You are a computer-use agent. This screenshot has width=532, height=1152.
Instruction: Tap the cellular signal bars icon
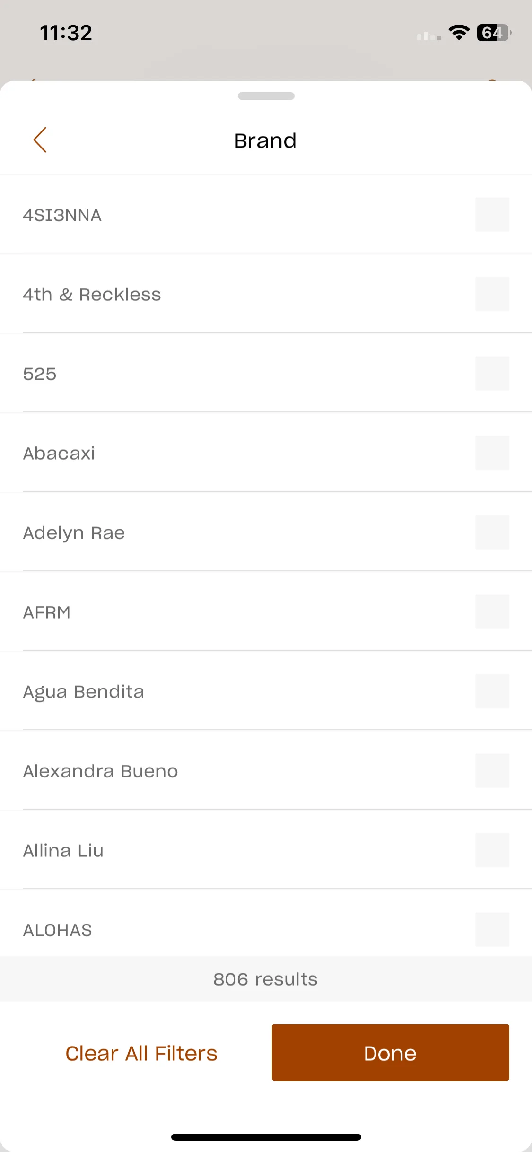tap(429, 35)
